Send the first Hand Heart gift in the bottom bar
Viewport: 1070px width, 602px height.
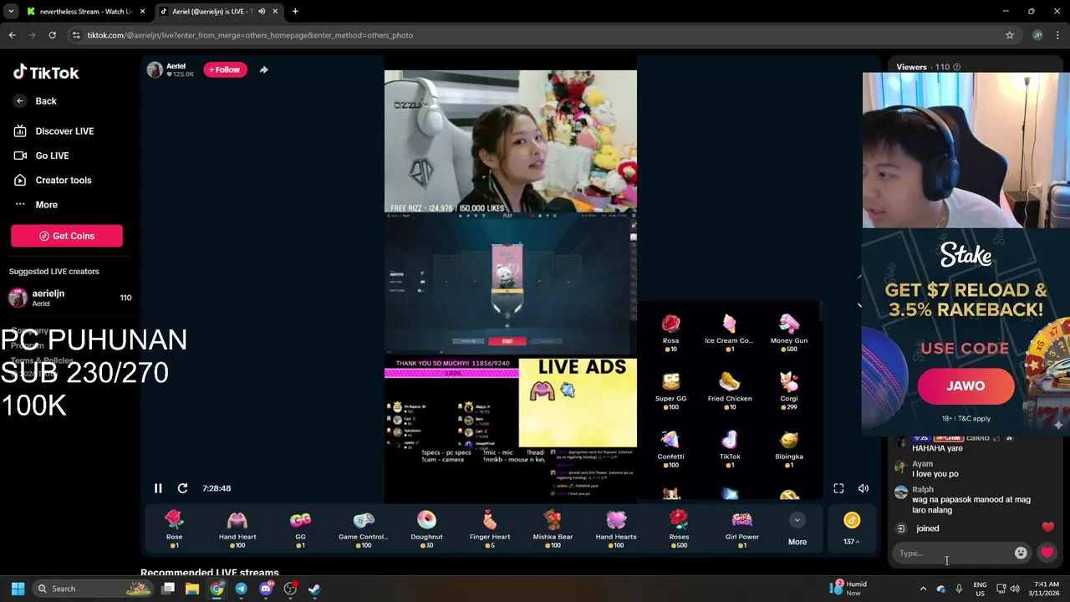(237, 529)
